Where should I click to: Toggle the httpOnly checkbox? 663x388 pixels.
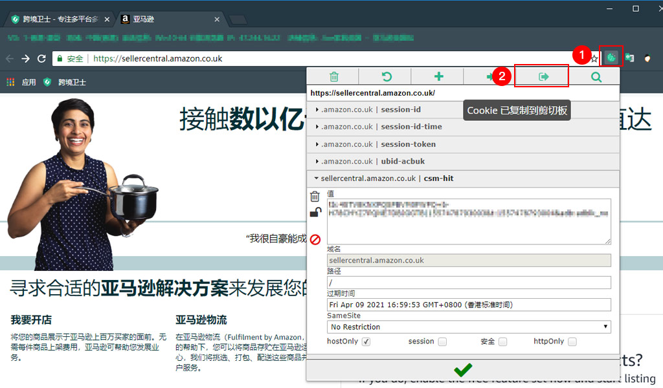[572, 341]
